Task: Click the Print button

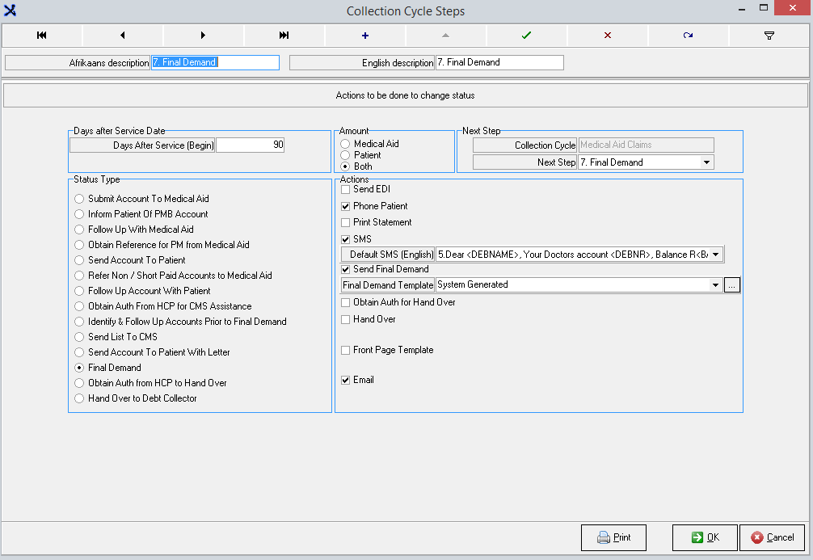Action: coord(613,537)
